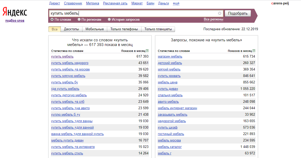Open 'спальня мебель' similar query link

pos(170,95)
